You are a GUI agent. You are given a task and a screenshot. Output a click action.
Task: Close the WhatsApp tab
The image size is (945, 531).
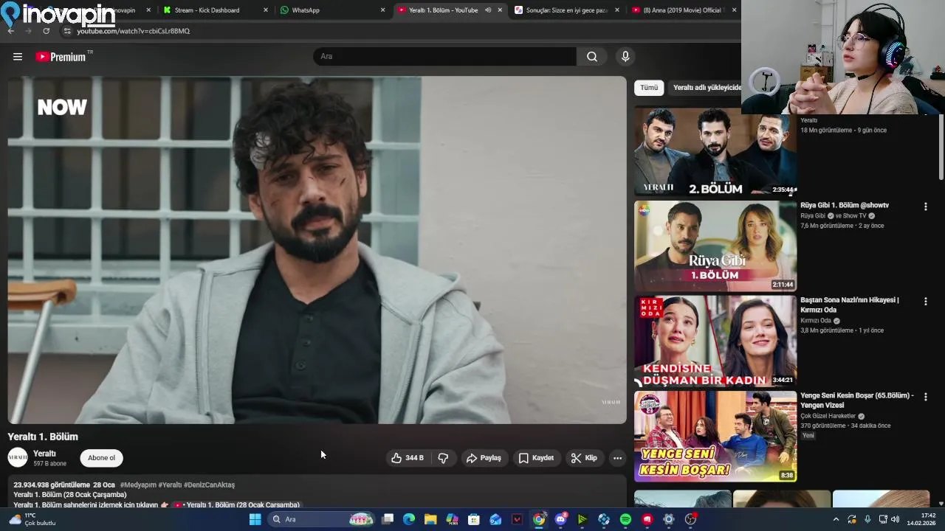click(382, 10)
